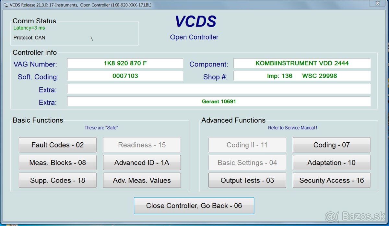Click the greyed Readiness - 15 button
This screenshot has width=389, height=226.
click(142, 145)
